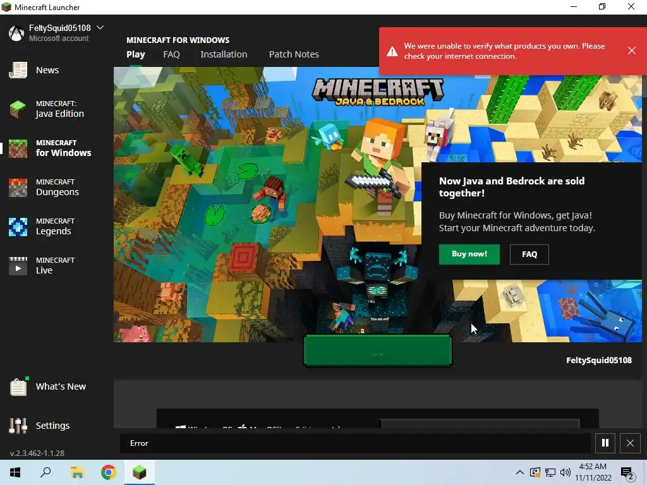Image resolution: width=647 pixels, height=485 pixels.
Task: Click Minecraft Launcher taskbar icon
Action: point(140,472)
